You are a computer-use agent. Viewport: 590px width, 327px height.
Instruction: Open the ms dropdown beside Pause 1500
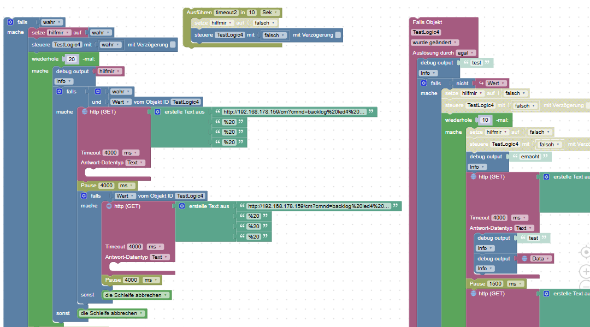pyautogui.click(x=514, y=284)
